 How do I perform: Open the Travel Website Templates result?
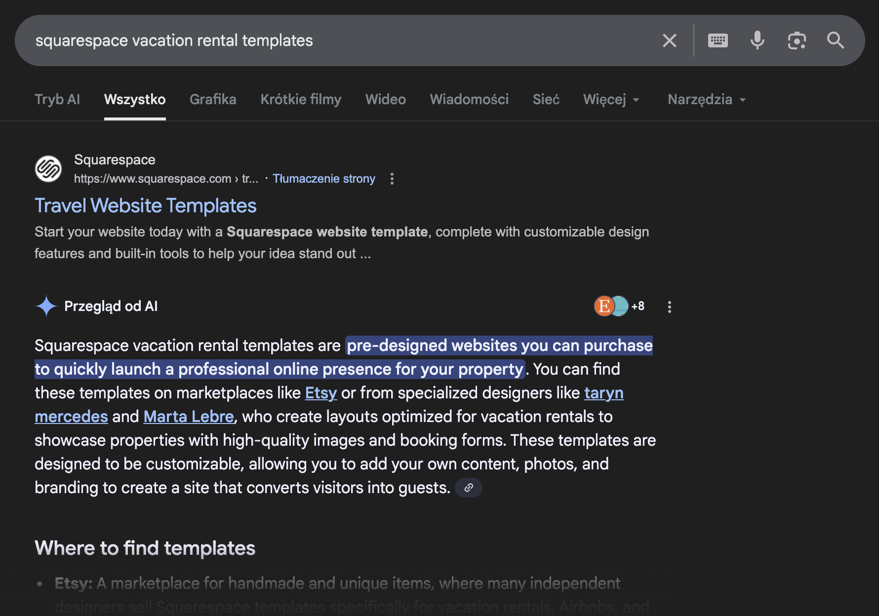[x=146, y=206]
